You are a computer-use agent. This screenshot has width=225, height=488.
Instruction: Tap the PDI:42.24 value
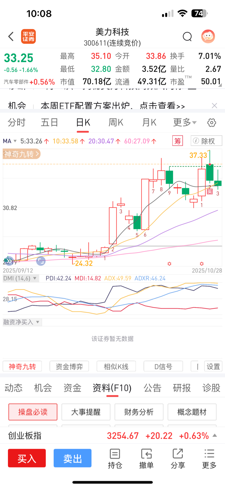pyautogui.click(x=58, y=278)
